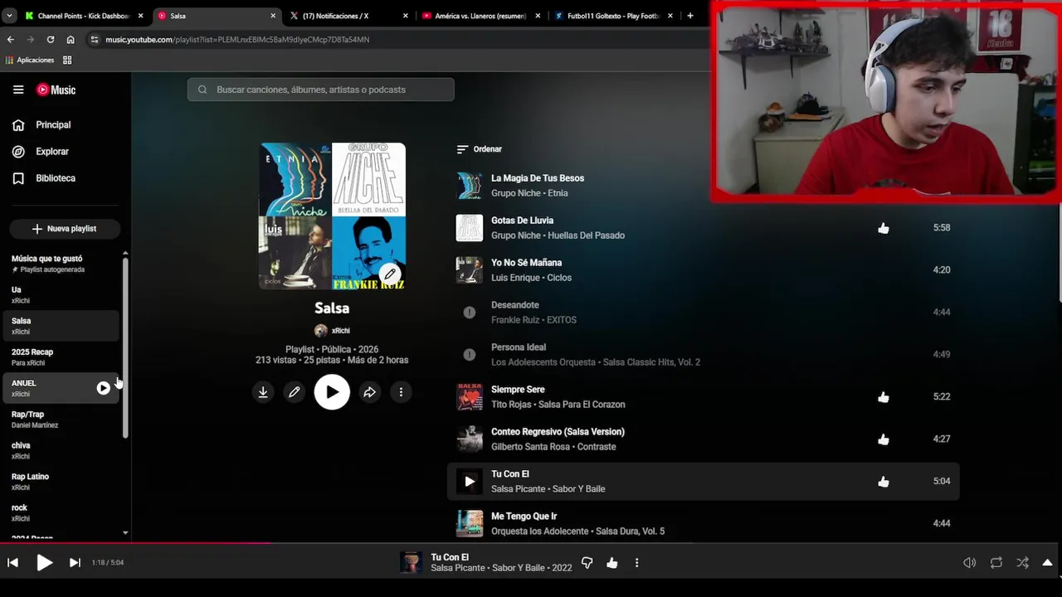Open the rock playlist
This screenshot has height=597, width=1062.
(x=62, y=512)
